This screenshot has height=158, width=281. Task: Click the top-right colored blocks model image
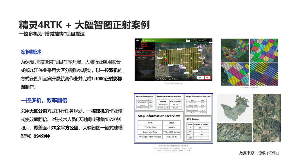tap(264, 50)
